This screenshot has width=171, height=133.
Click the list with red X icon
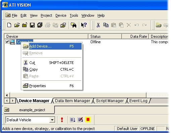tap(80, 120)
